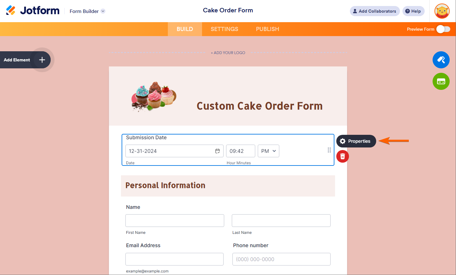Expand the AM/PM dropdown
Image resolution: width=456 pixels, height=275 pixels.
click(269, 151)
